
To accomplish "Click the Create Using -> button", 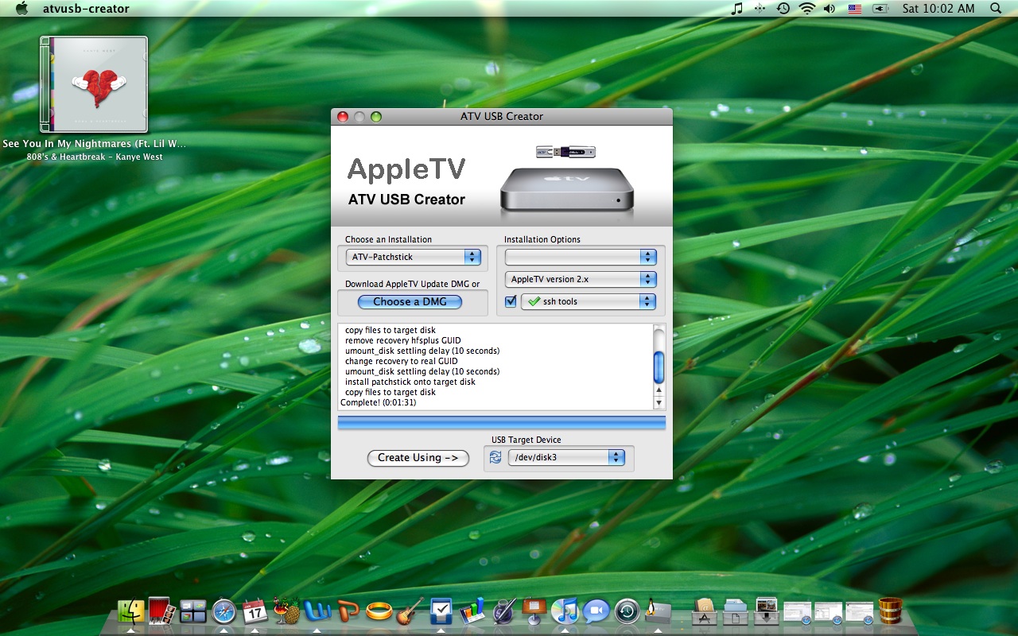I will (418, 458).
